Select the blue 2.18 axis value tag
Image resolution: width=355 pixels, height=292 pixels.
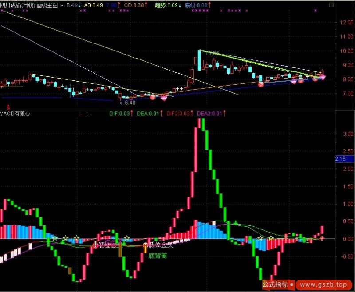(x=340, y=159)
